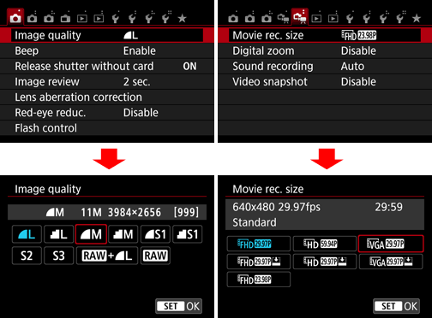Image resolution: width=432 pixels, height=318 pixels.
Task: Choose the VGA 29.97P movie size
Action: [391, 244]
